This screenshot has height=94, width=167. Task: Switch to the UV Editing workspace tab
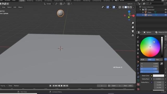pyautogui.click(x=48, y=1)
